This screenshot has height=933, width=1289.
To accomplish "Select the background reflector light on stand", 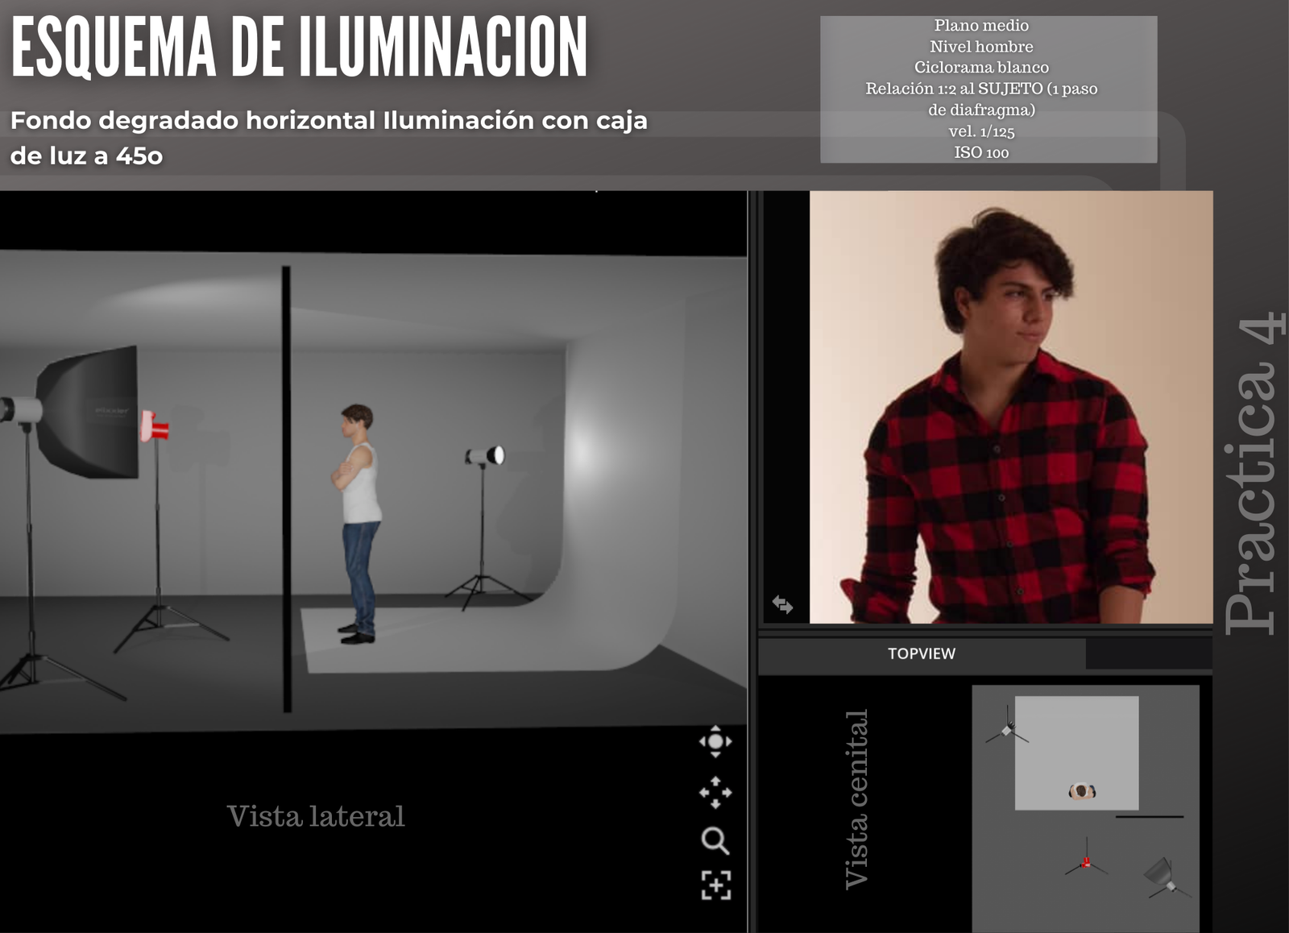I will pos(485,456).
